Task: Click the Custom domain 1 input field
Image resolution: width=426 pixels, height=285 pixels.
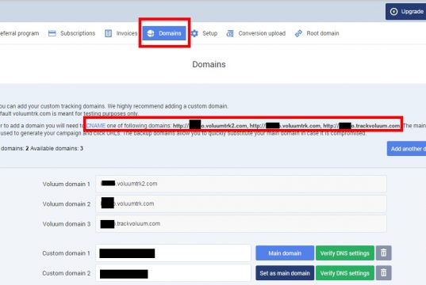Action: point(173,253)
